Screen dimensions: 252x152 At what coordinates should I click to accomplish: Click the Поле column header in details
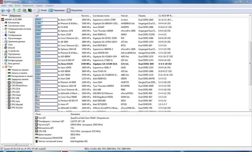(x=52, y=114)
